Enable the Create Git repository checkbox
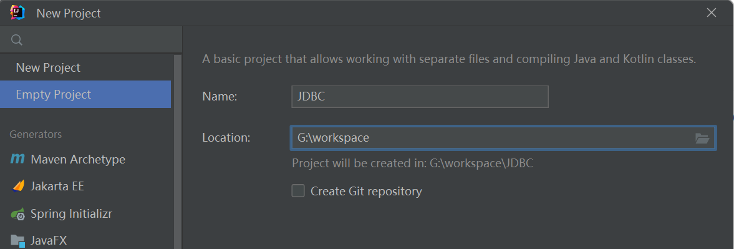Image resolution: width=734 pixels, height=249 pixels. [x=298, y=191]
